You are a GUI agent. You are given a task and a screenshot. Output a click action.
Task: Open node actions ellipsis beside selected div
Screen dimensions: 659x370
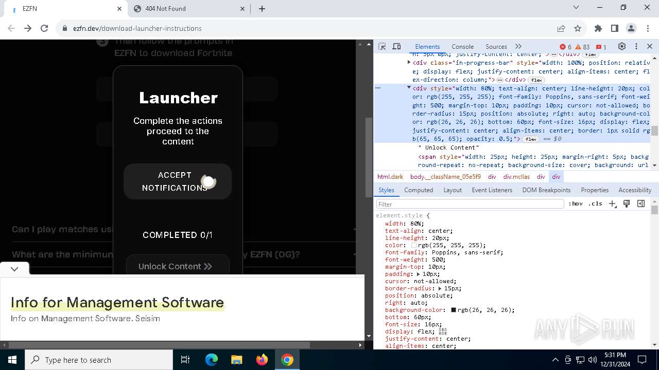(378, 88)
